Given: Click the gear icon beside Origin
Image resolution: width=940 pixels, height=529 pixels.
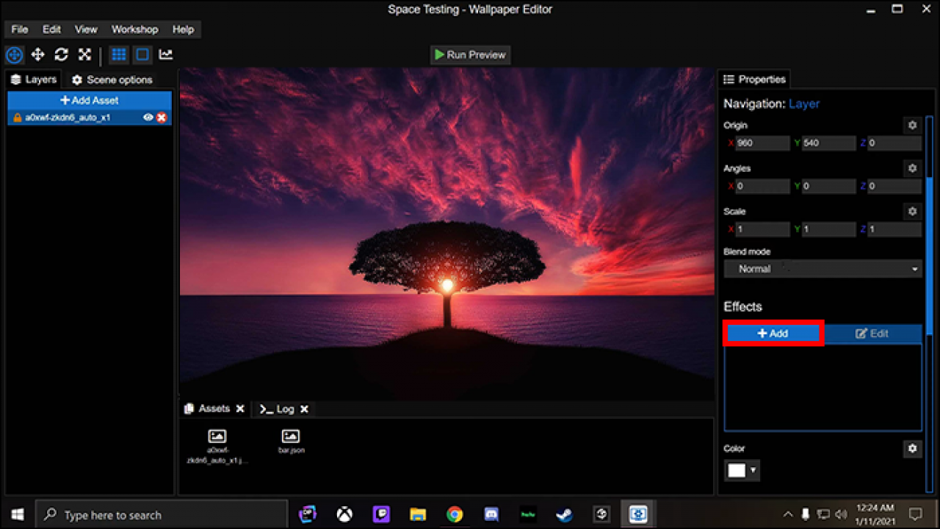Looking at the screenshot, I should [912, 125].
